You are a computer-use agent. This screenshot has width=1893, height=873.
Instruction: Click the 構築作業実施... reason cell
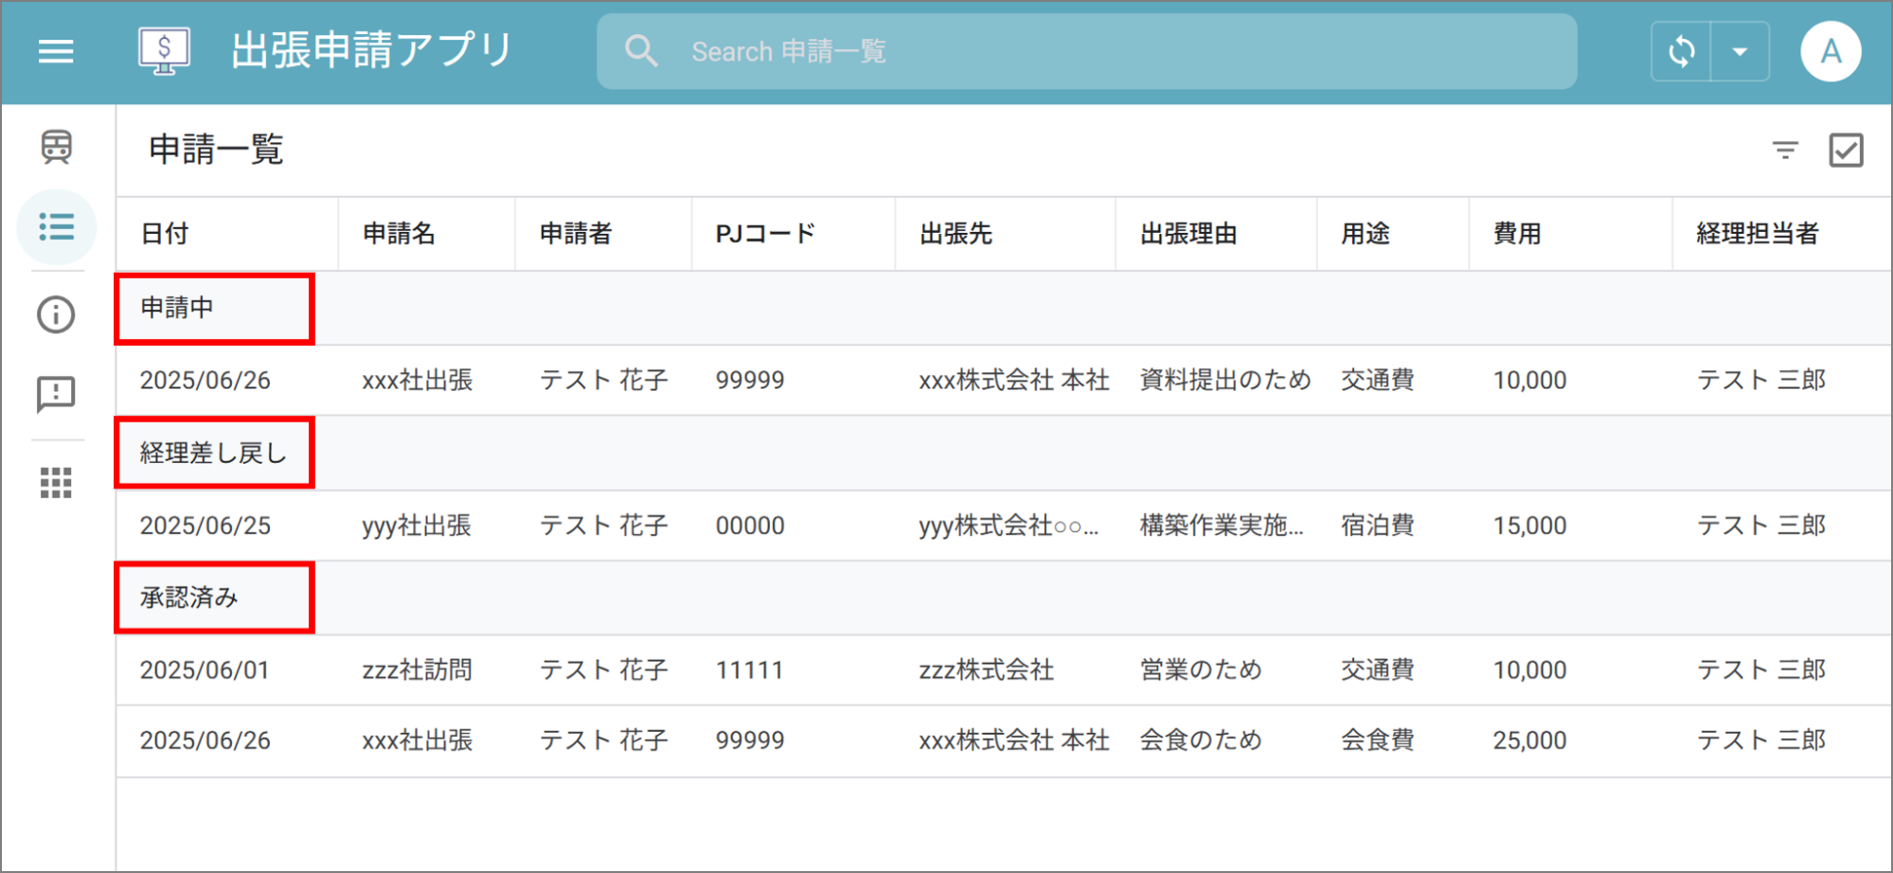pyautogui.click(x=1222, y=526)
